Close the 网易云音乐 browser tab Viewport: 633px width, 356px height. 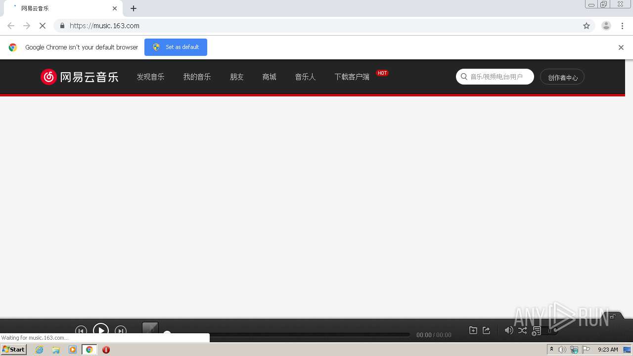tap(115, 8)
